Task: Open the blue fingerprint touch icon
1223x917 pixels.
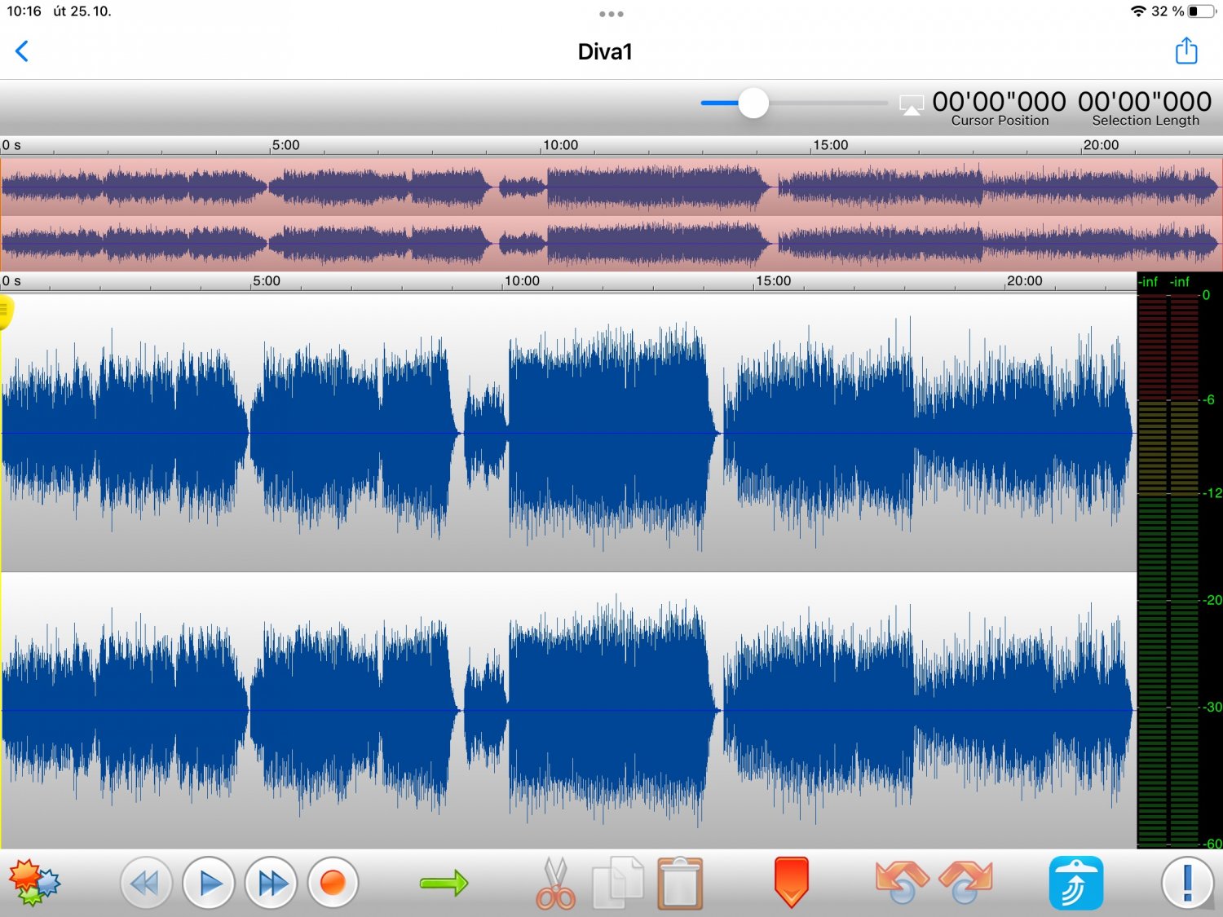Action: click(x=1076, y=883)
